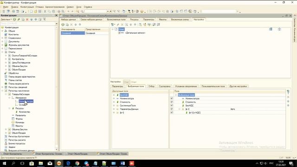Open the Mail app from taskbar

tap(50, 163)
